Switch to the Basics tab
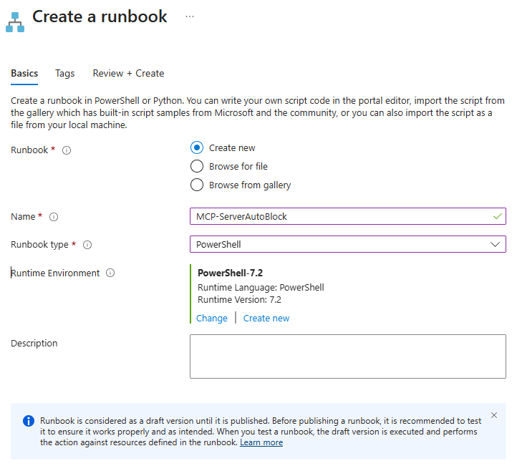 [x=24, y=74]
